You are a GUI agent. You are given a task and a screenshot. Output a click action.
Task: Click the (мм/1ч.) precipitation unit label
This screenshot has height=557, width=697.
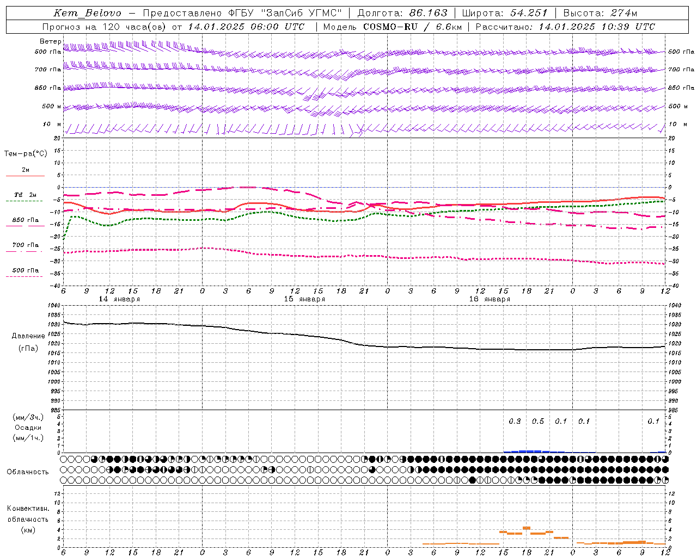click(x=28, y=438)
